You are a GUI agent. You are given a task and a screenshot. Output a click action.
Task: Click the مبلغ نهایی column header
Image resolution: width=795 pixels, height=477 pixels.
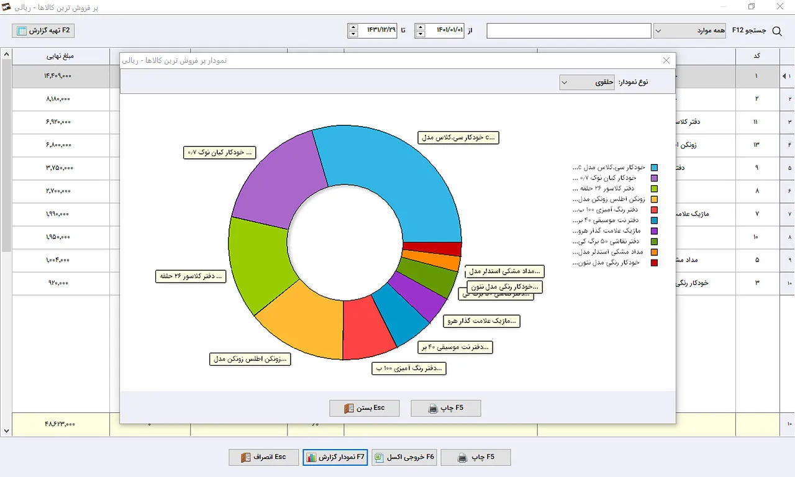(x=60, y=56)
